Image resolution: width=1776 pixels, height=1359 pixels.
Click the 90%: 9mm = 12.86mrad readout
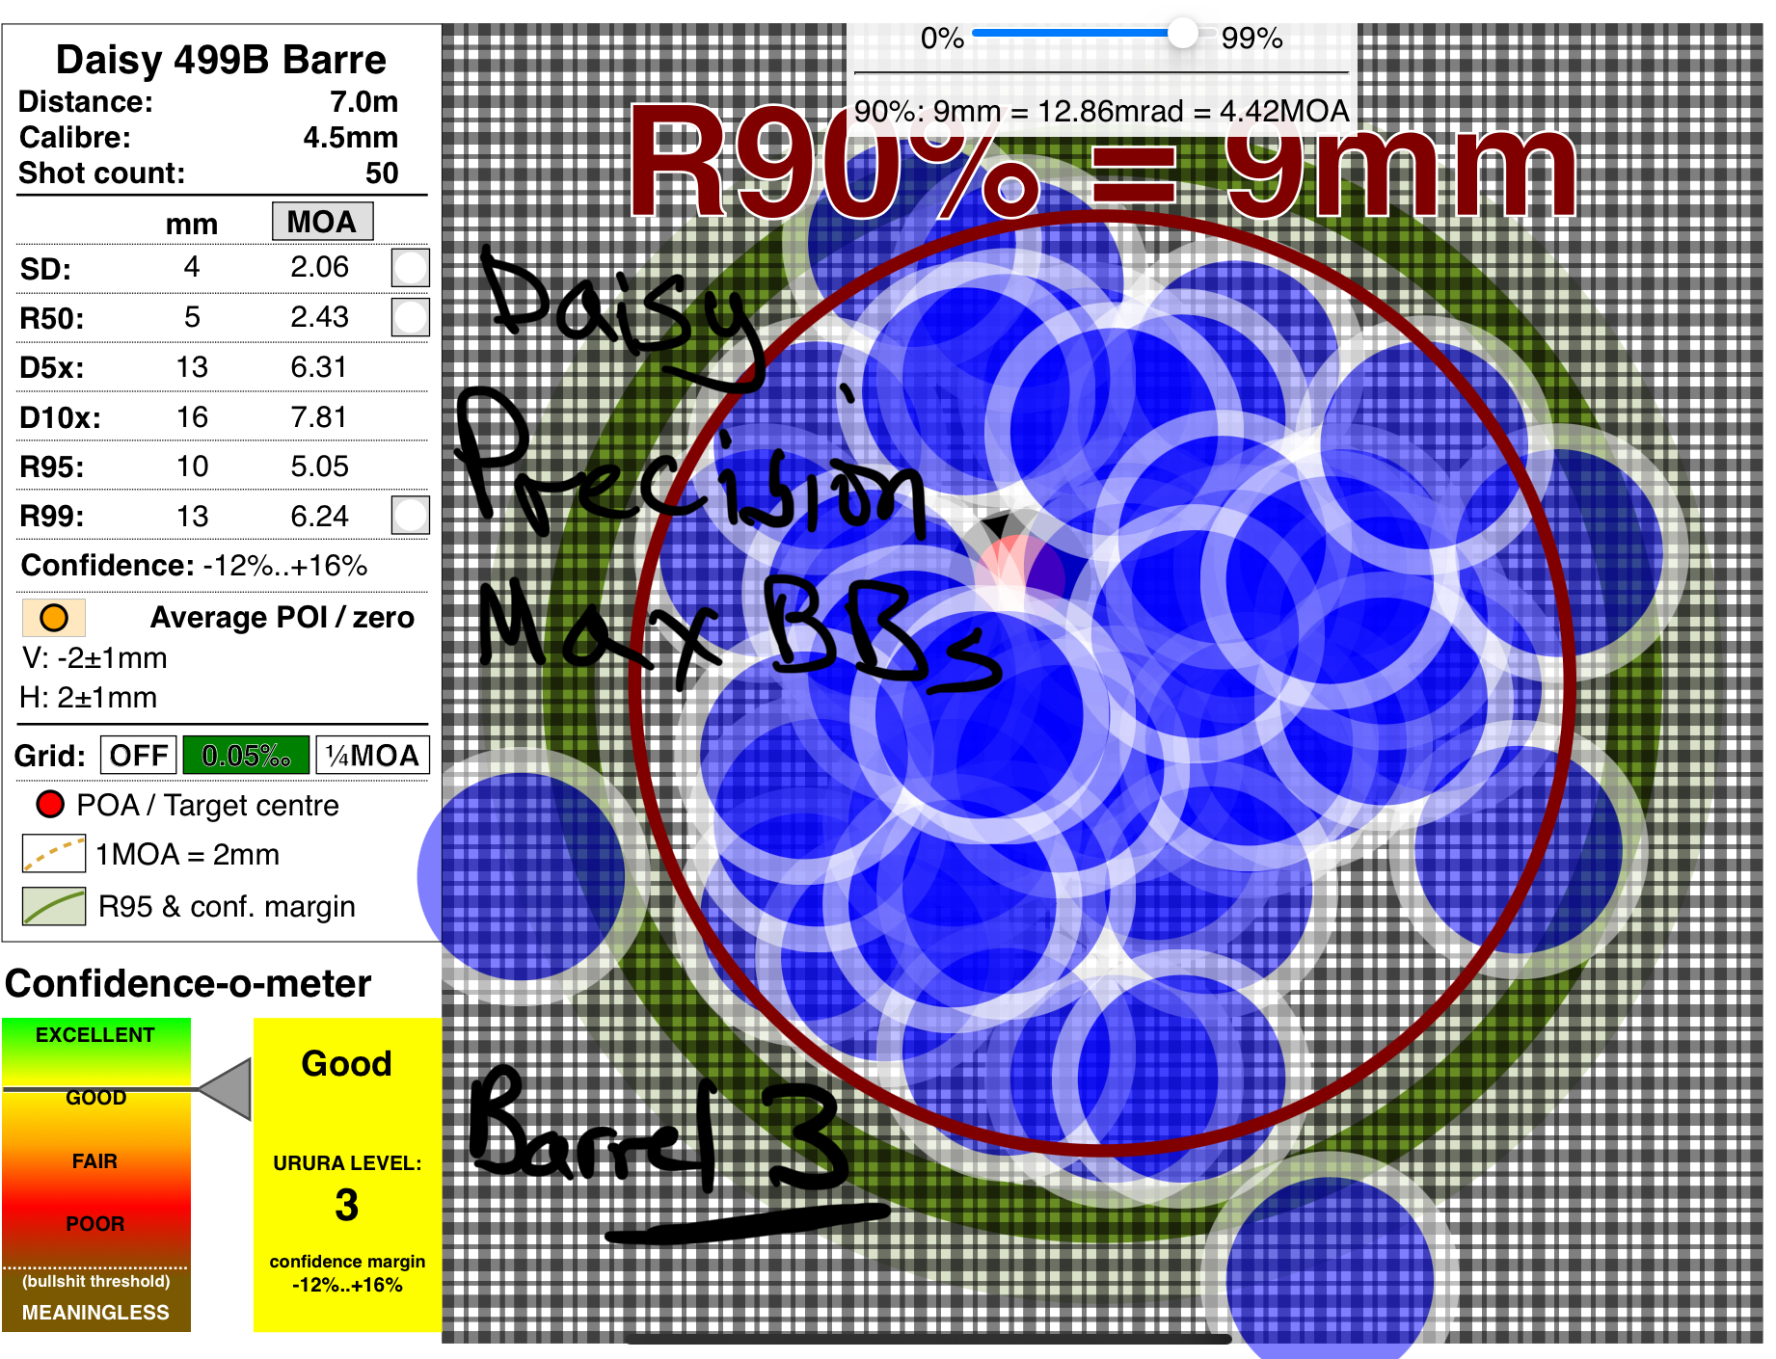[1101, 112]
